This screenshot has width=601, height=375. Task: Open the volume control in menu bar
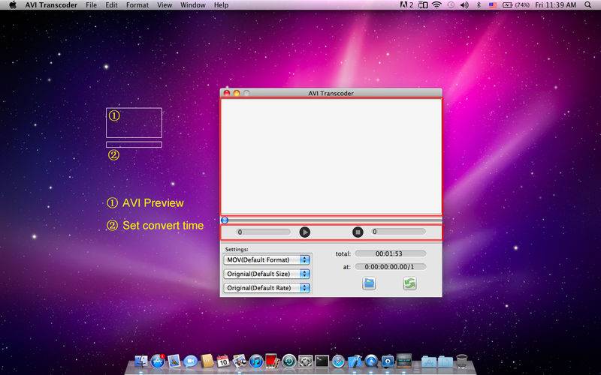click(x=464, y=5)
